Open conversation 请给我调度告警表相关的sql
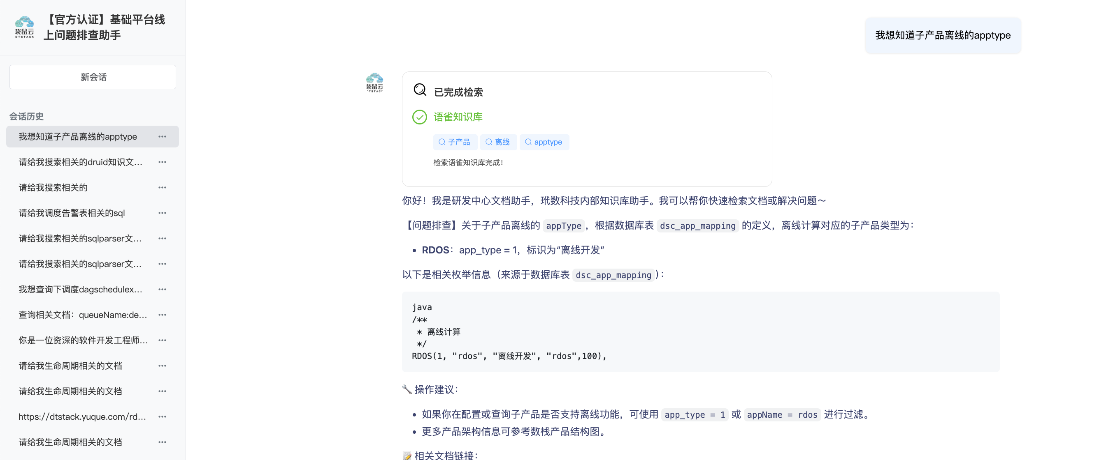This screenshot has height=460, width=1106. pyautogui.click(x=92, y=213)
